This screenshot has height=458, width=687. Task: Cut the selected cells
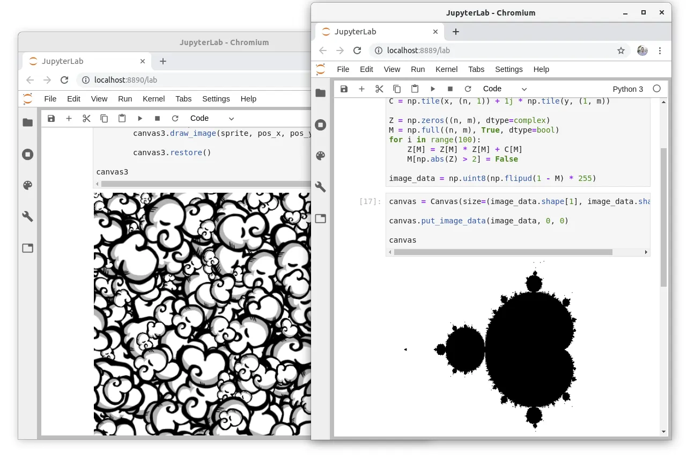[x=379, y=89]
